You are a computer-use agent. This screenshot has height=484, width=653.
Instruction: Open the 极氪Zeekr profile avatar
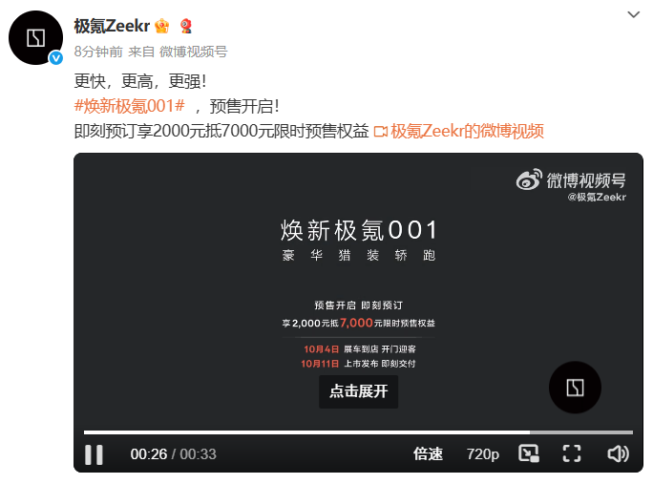click(x=36, y=38)
